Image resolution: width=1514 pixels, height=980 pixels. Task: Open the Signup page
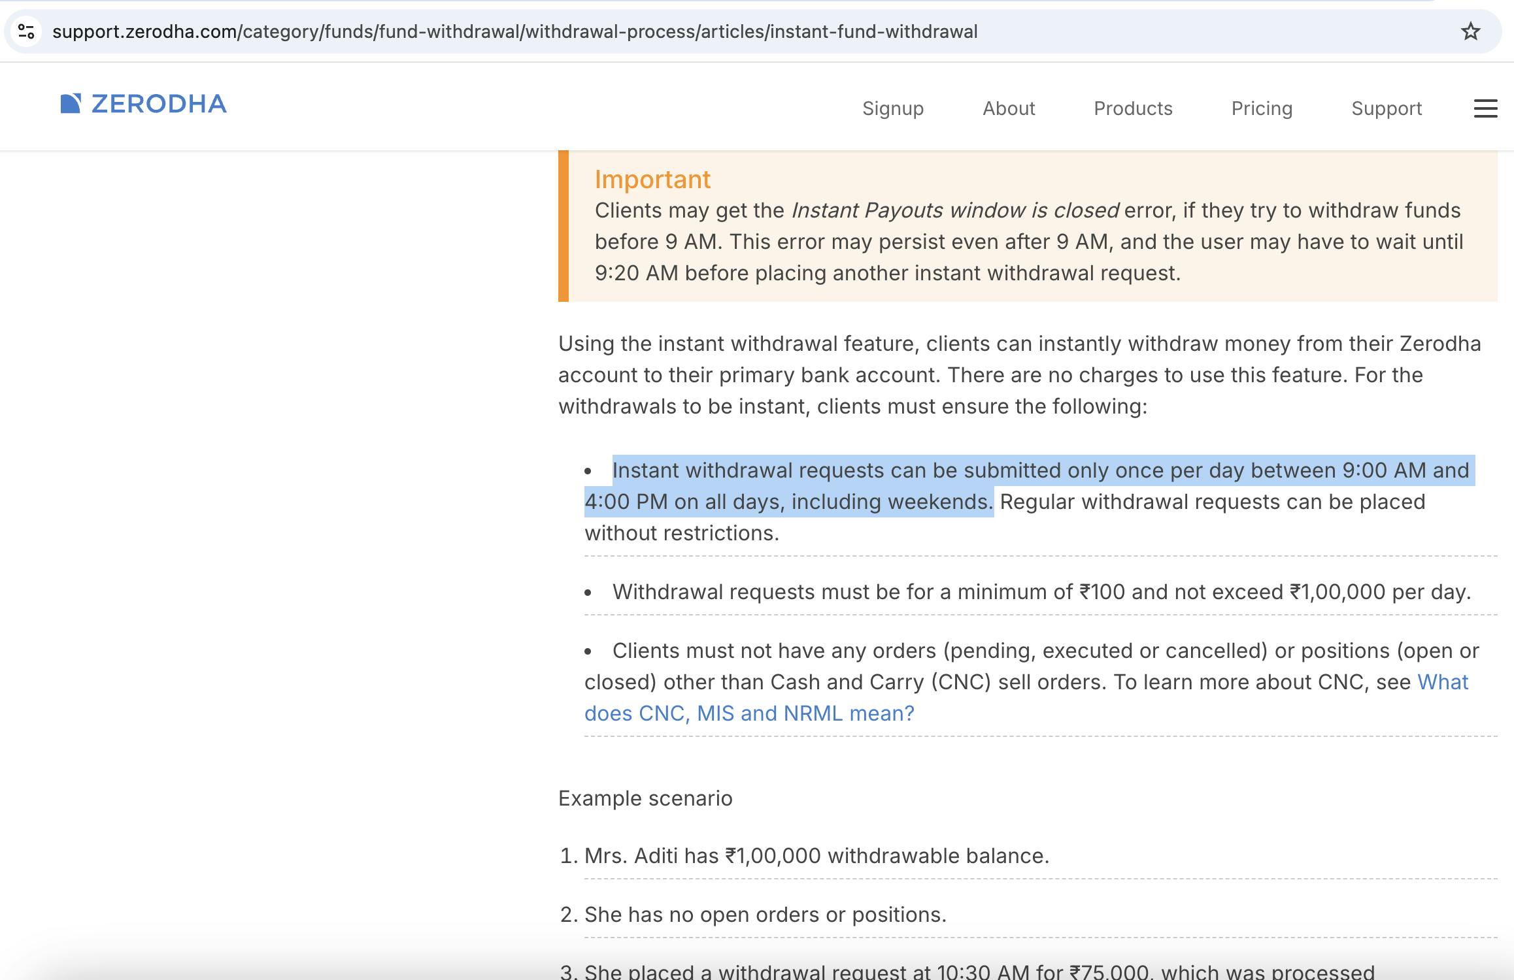tap(892, 108)
